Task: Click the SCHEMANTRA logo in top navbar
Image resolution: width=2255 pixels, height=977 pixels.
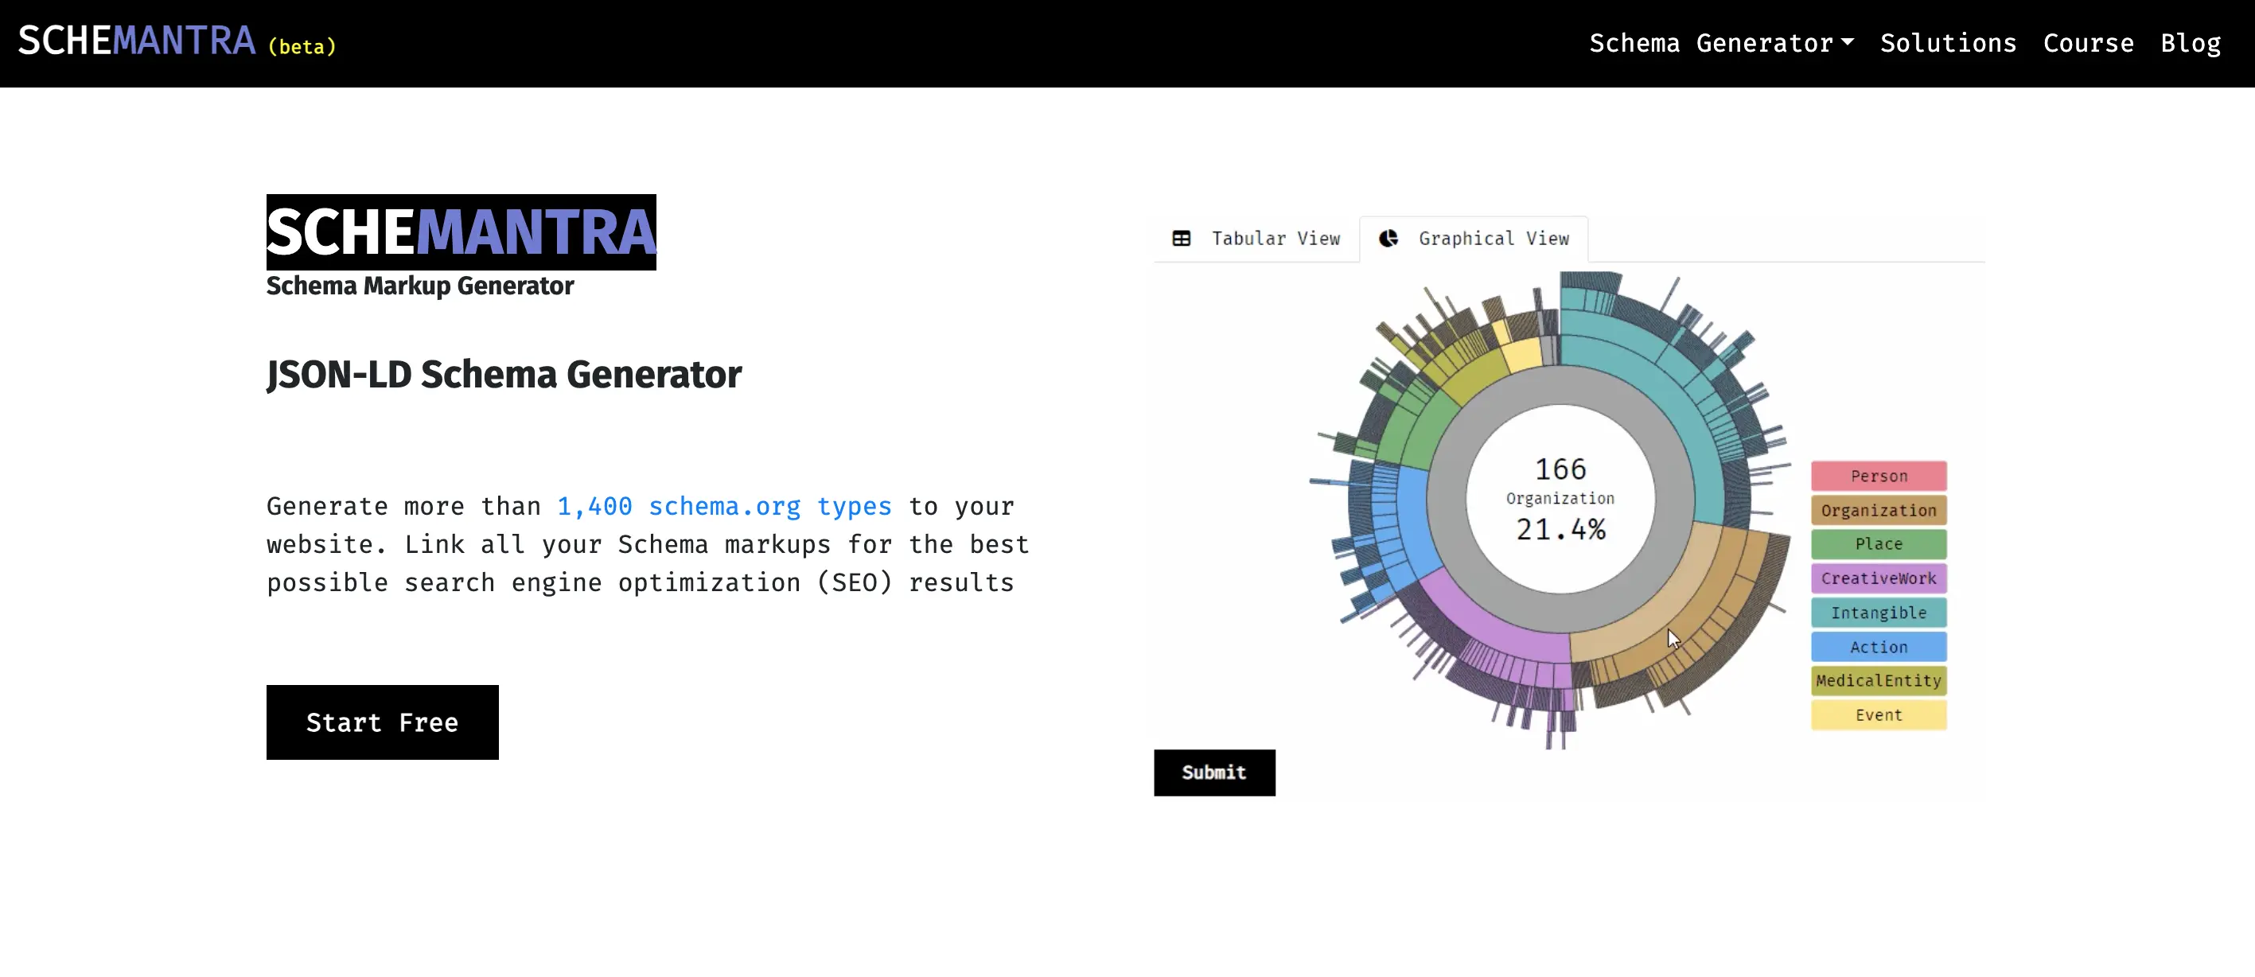Action: click(x=138, y=41)
